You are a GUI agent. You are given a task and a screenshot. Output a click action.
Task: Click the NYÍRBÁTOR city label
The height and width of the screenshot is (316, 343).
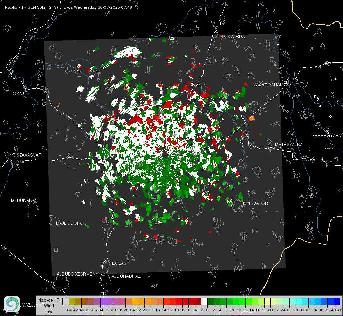point(255,203)
